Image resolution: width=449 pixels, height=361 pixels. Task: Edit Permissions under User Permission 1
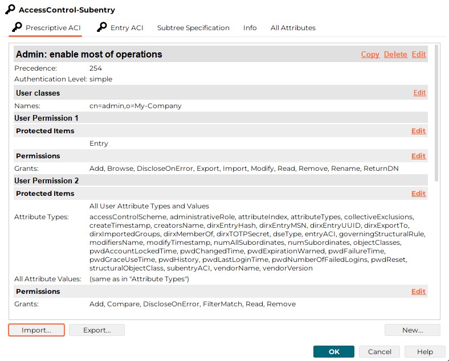[418, 156]
